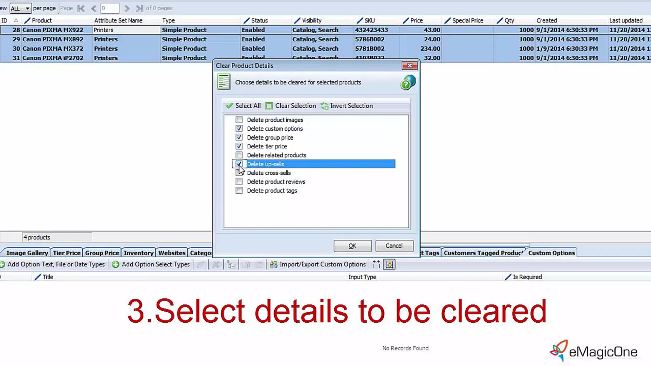Cancel the Clear Product Details dialog
The height and width of the screenshot is (366, 651).
pos(394,246)
